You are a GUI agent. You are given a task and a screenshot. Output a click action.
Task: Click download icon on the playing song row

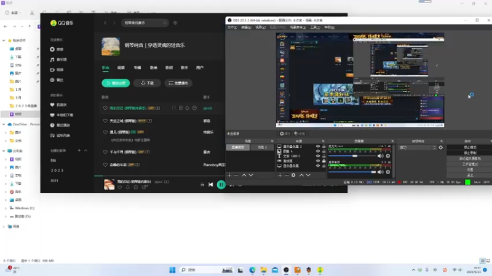point(188,108)
